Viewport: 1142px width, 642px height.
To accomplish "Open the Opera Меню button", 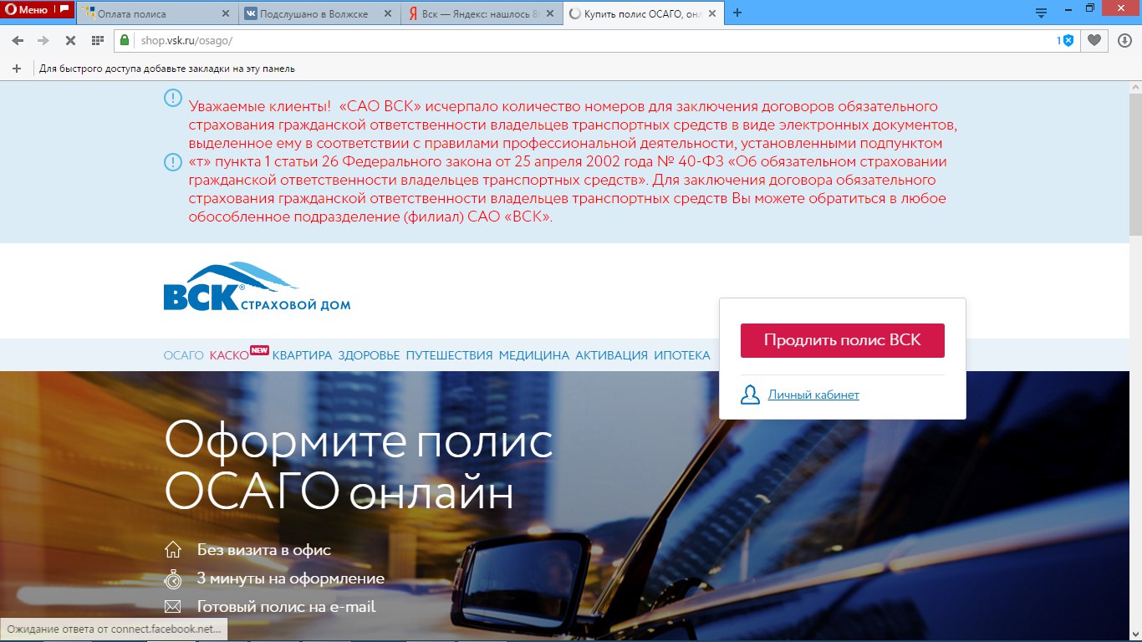I will tap(38, 10).
